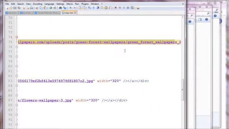Screen dimensions: 229x129
Task: Open the Edit menu
Action: tap(13, 4)
